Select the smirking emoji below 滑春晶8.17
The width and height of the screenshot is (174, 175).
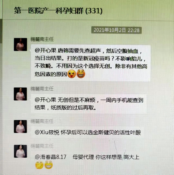[x=39, y=165]
